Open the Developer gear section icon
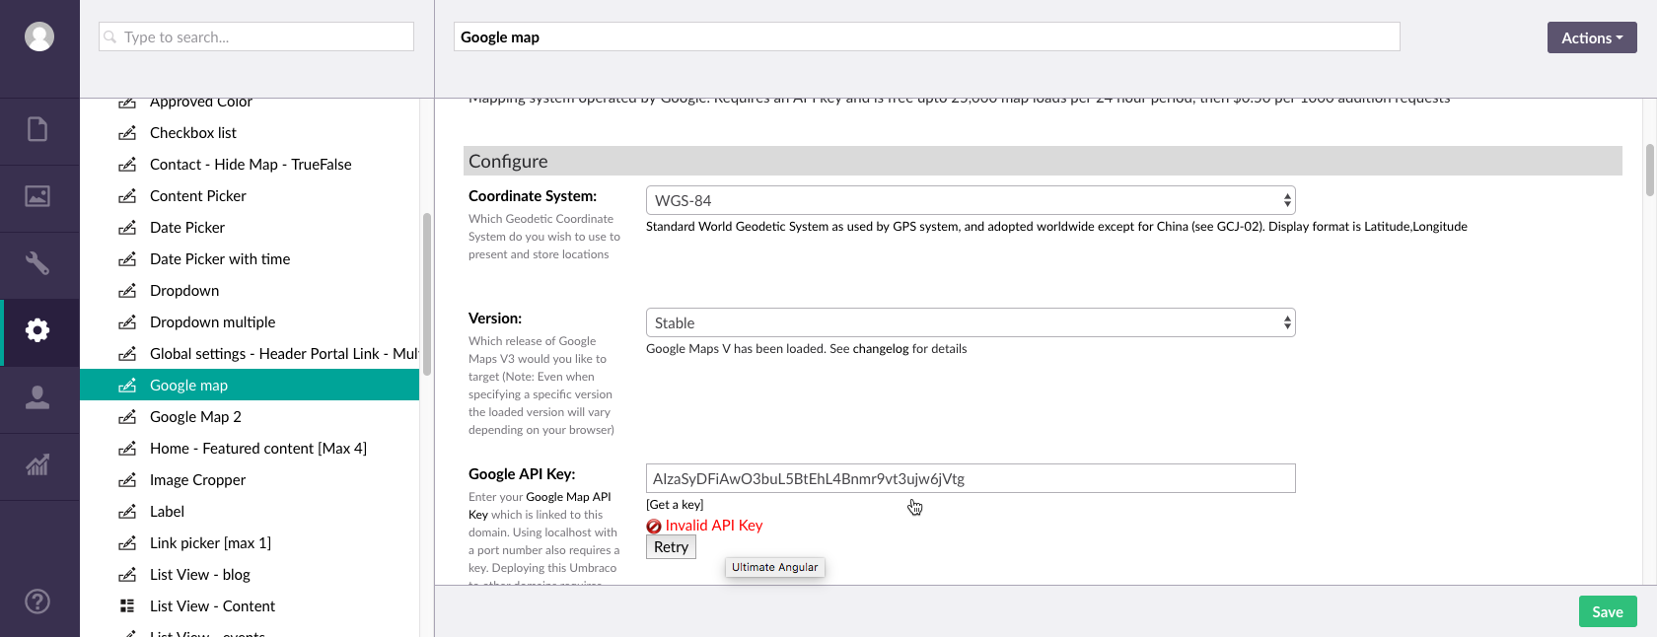This screenshot has width=1657, height=637. tap(37, 330)
